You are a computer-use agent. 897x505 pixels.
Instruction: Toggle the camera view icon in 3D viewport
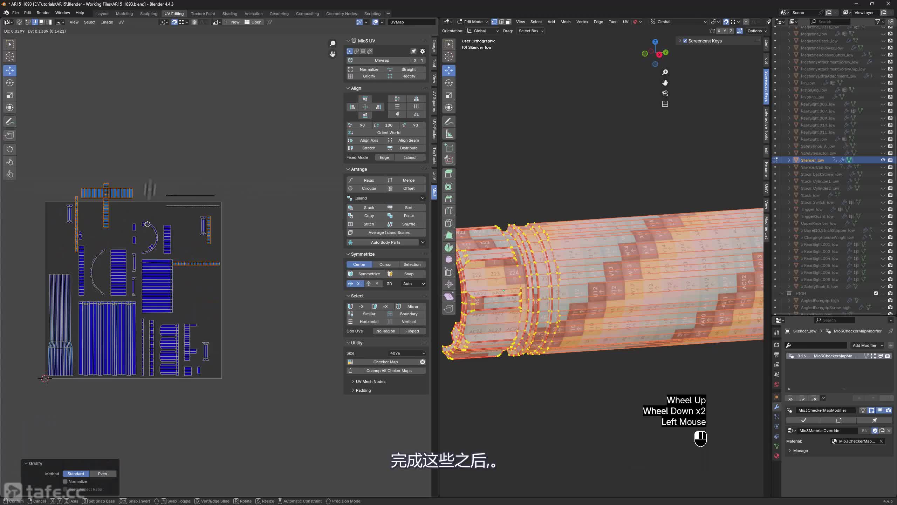[x=665, y=93]
